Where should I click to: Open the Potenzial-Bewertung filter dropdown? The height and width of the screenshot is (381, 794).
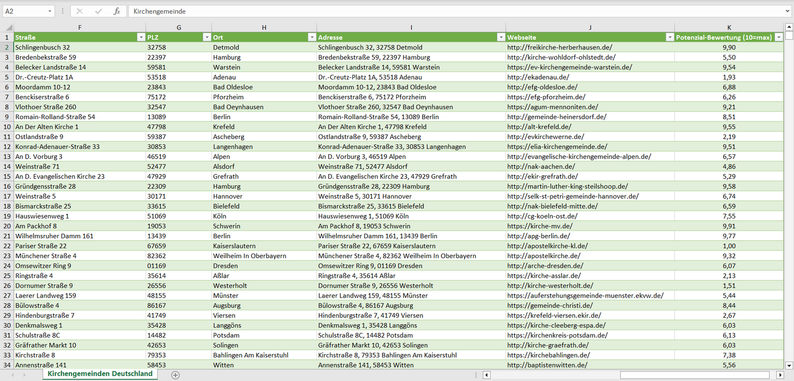tap(779, 37)
